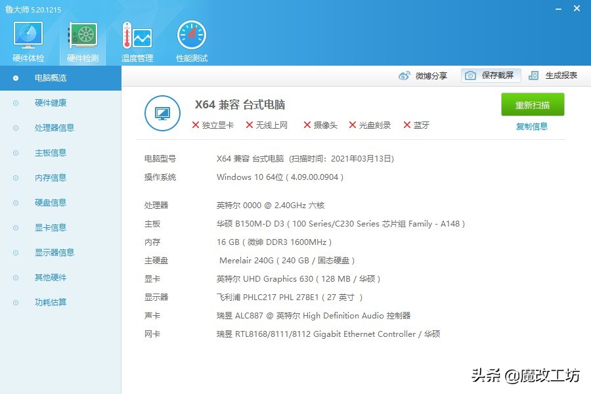Close the 鲁大师 window
The width and height of the screenshot is (591, 394).
click(x=577, y=9)
